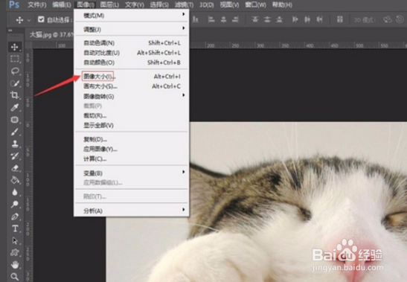Select the Horizontal Type tool
Screen dimensions: 407x282
point(15,228)
